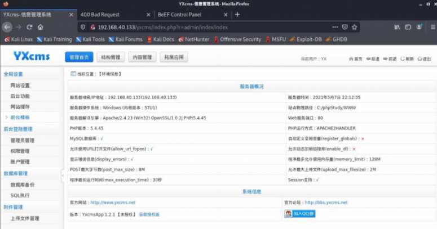Open the Firefox hamburger menu

point(433,27)
